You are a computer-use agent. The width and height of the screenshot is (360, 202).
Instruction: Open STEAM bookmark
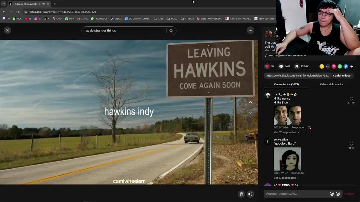coord(116,19)
